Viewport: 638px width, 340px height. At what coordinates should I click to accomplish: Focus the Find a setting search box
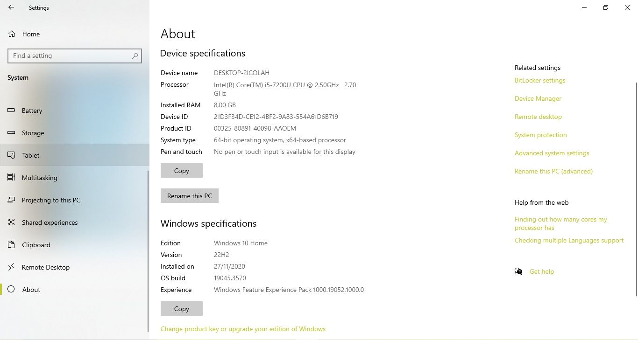coord(75,56)
